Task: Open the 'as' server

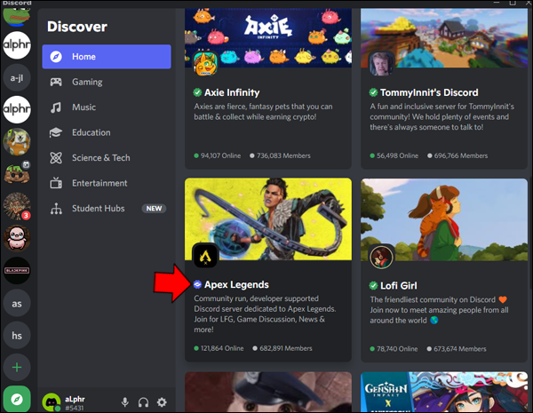Action: (17, 303)
